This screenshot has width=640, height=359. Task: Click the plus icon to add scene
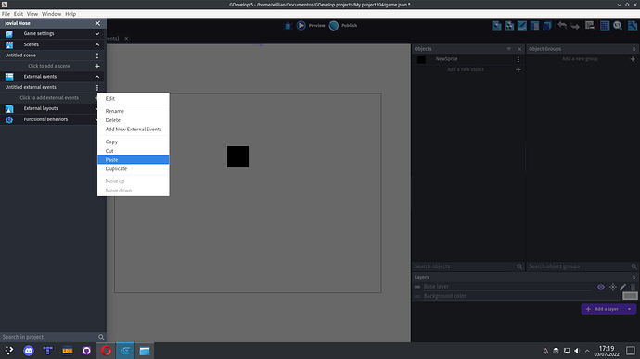click(97, 66)
